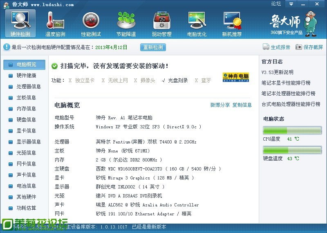The height and width of the screenshot is (233, 327).
Task: Click the 保存截屏 camera icon
Action: [299, 47]
